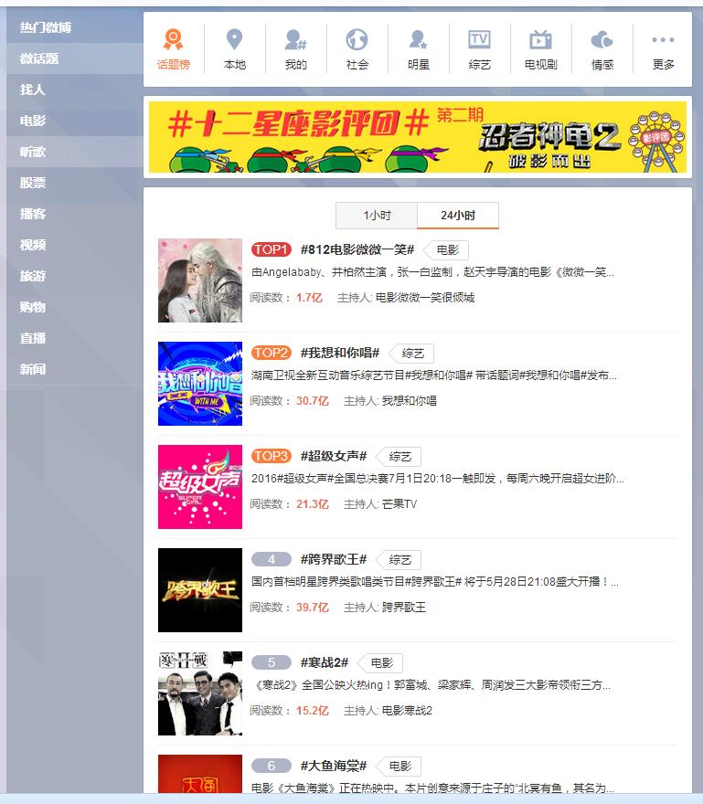The width and height of the screenshot is (703, 804).
Task: Open the 大鱼海棠 red thumbnail
Action: tap(200, 774)
